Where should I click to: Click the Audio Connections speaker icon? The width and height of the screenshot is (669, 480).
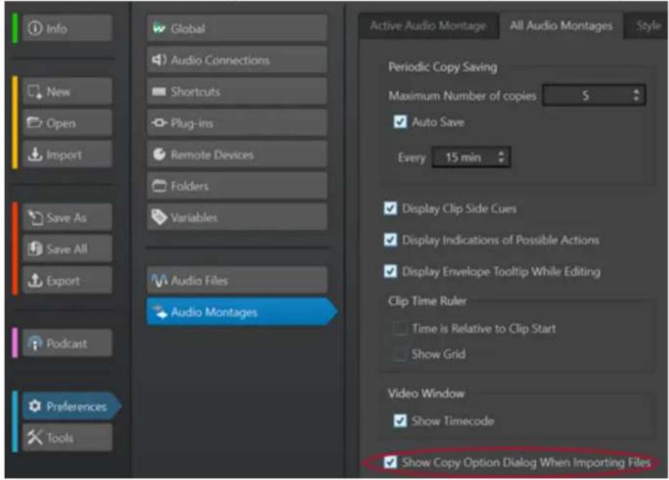(x=159, y=60)
